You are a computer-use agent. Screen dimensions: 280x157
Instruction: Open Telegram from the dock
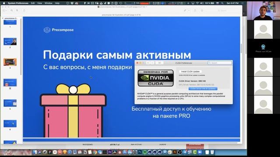pos(185,152)
